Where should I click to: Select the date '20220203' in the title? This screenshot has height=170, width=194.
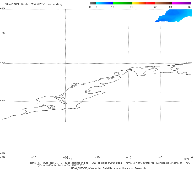pyautogui.click(x=38, y=4)
